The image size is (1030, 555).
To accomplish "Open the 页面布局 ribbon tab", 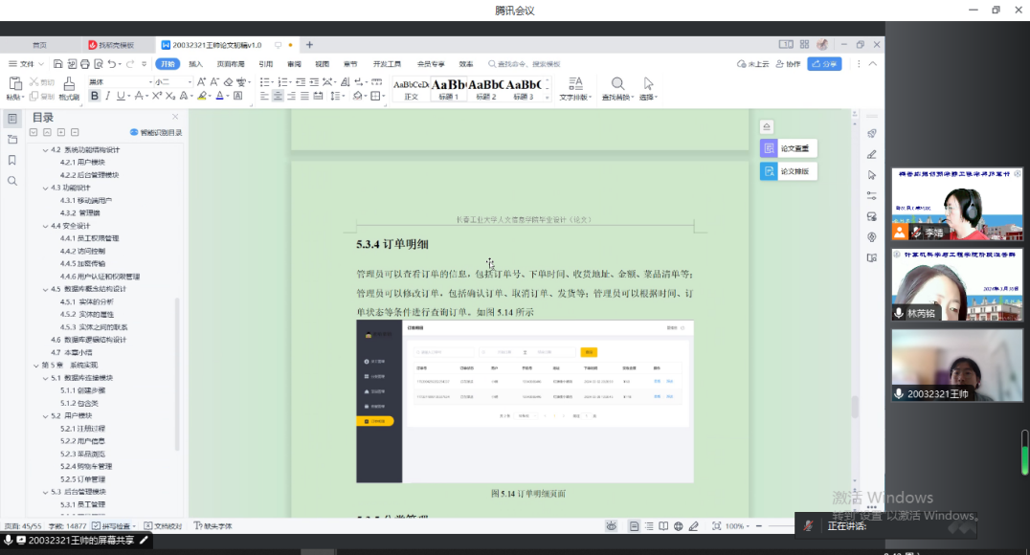I will (x=230, y=64).
